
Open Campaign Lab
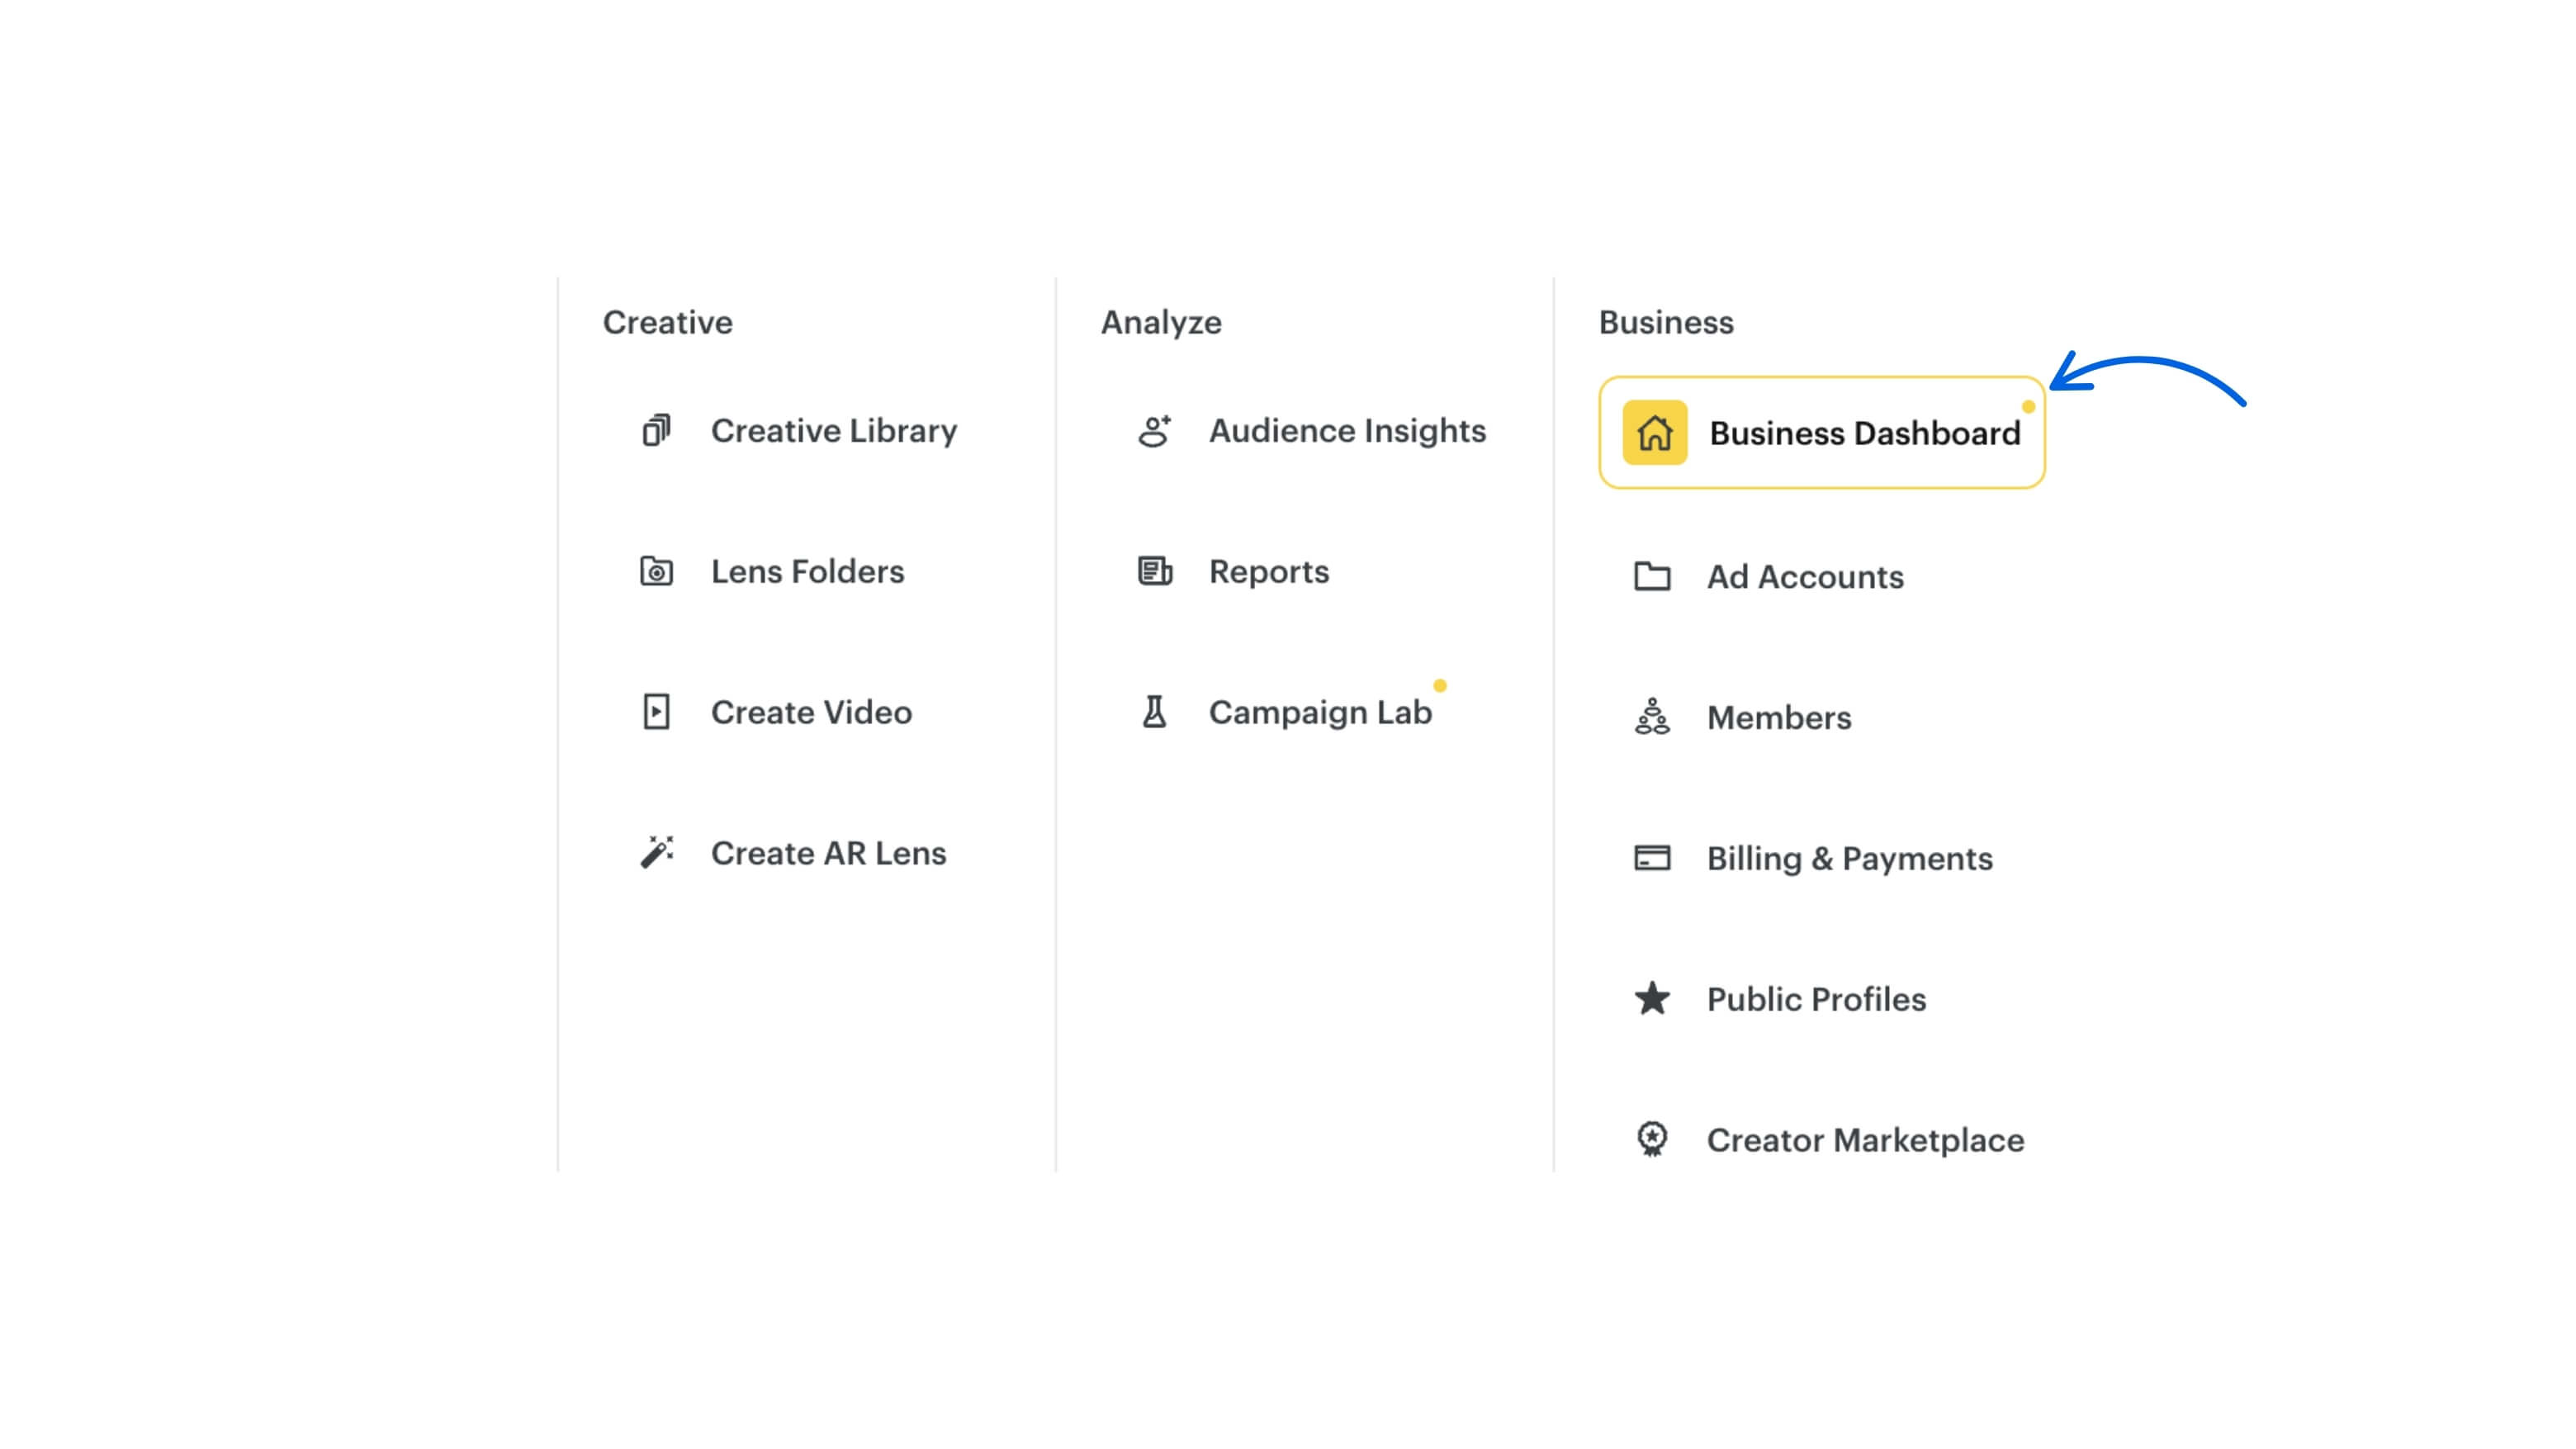tap(1321, 711)
